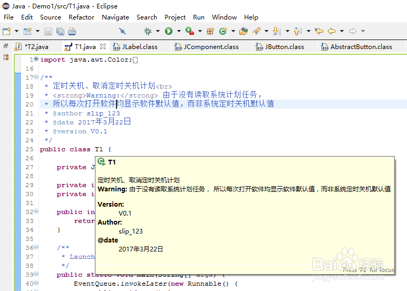Image resolution: width=407 pixels, height=291 pixels.
Task: Click '@version V0.1' on line 23
Action: click(80, 131)
